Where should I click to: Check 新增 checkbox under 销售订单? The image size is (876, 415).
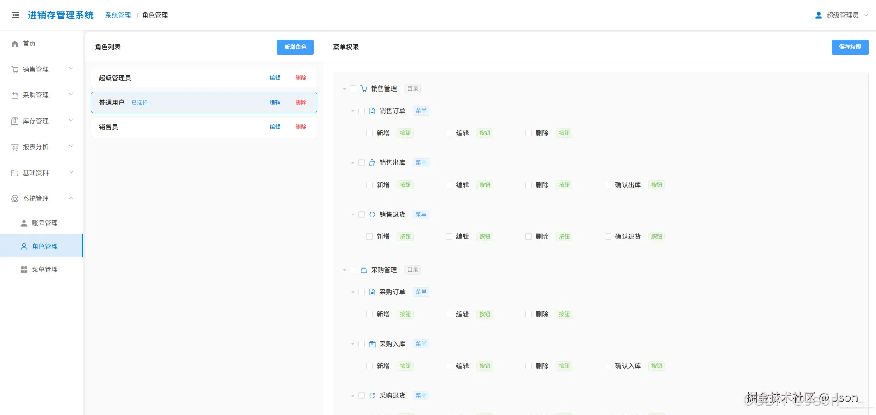point(370,133)
